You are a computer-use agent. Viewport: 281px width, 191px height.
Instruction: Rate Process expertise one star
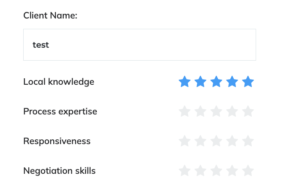click(184, 111)
